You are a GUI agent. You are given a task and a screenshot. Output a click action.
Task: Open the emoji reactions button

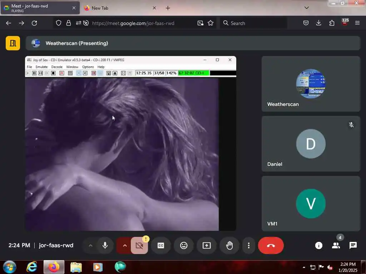tap(184, 245)
